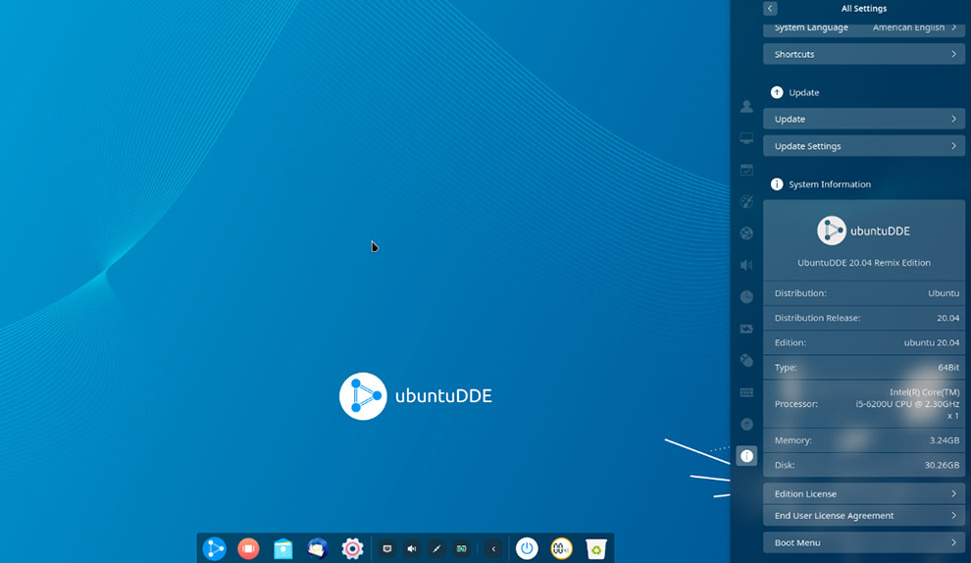Select the Processor i5-6200U row

coord(864,404)
